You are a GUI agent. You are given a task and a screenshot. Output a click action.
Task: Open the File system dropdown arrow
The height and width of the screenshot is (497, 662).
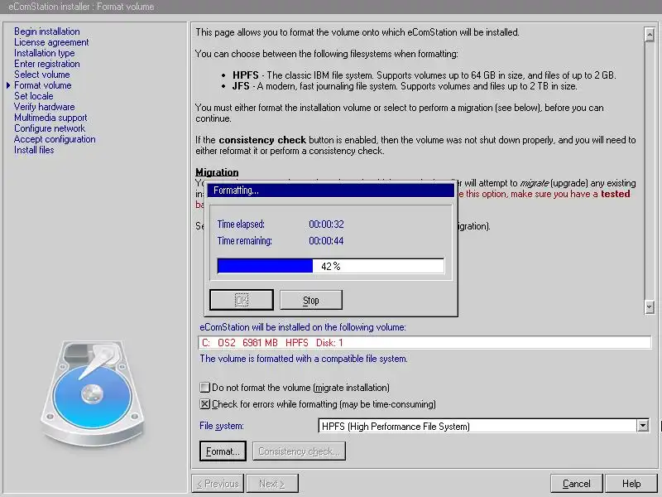pos(643,426)
